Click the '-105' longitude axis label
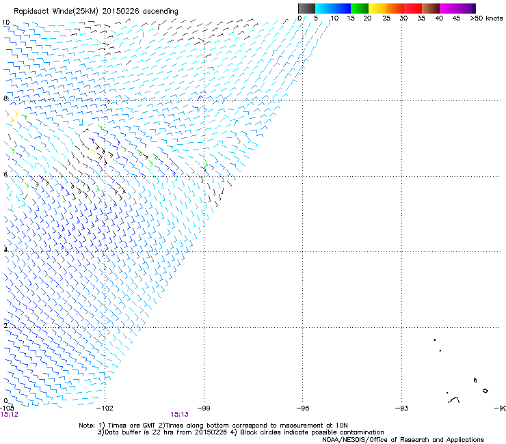The image size is (506, 444). tap(7, 408)
